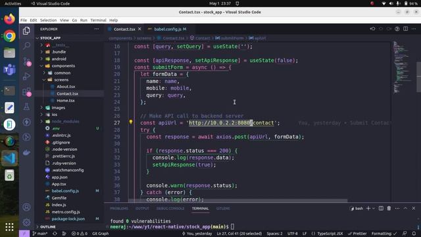Image resolution: width=421 pixels, height=237 pixels.
Task: Open notifications bell in status bar
Action: [414, 234]
